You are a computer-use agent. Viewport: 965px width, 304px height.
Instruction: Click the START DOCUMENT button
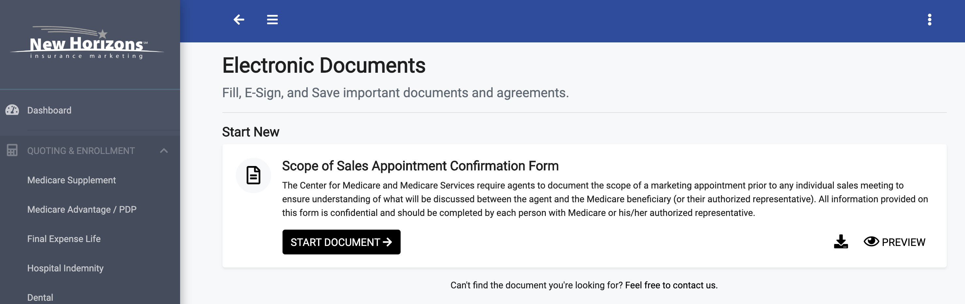pyautogui.click(x=341, y=242)
